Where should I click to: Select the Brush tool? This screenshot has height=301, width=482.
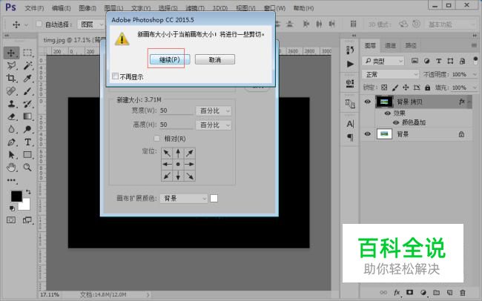tap(27, 91)
